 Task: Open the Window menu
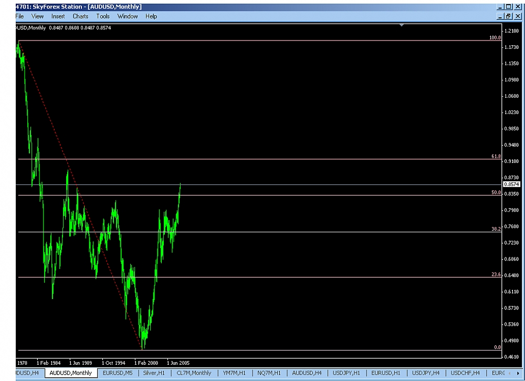(x=128, y=16)
